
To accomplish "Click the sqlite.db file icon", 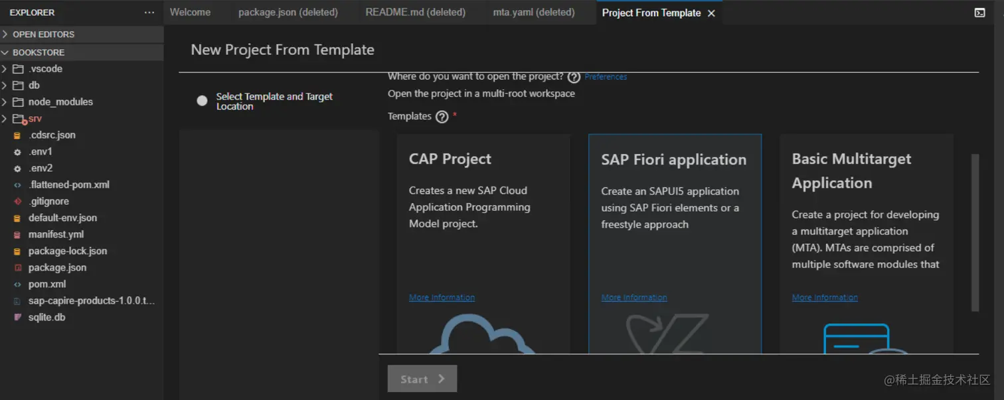I will click(18, 317).
